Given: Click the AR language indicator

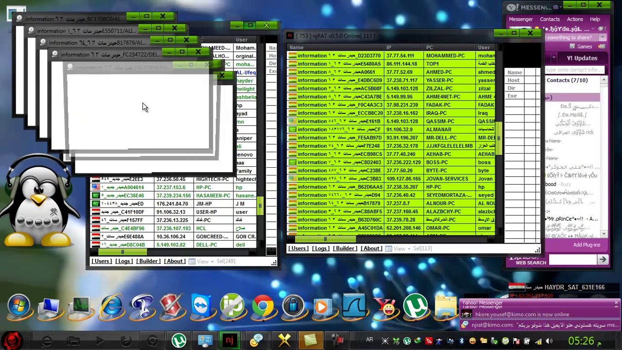Looking at the screenshot, I should tap(369, 340).
